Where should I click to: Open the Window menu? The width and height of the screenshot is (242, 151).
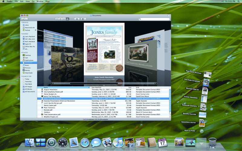click(40, 1)
